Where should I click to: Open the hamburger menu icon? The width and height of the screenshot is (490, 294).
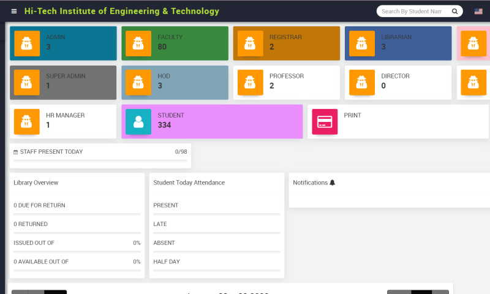14,12
